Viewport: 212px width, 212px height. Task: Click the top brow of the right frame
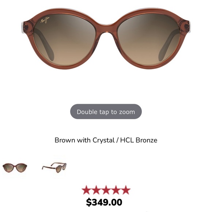pos(149,11)
